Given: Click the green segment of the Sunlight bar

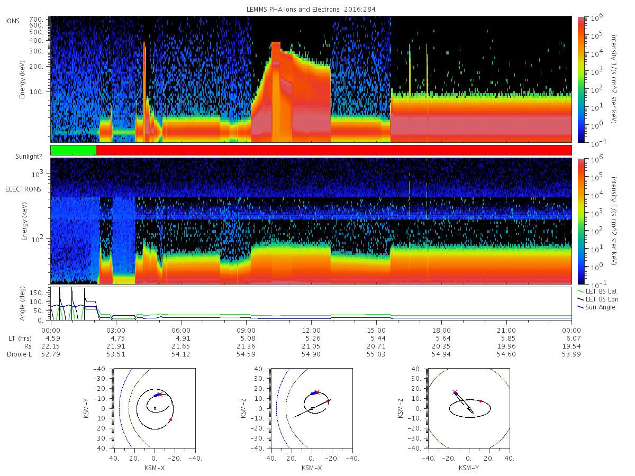Looking at the screenshot, I should tap(74, 150).
